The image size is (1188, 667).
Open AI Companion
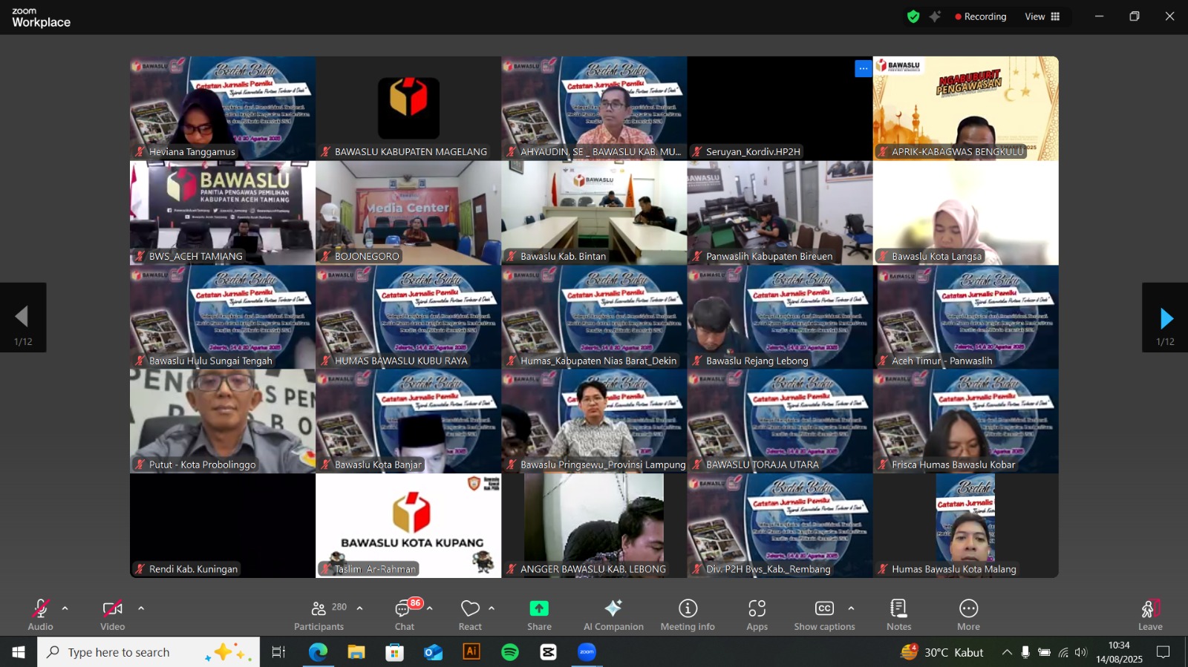coord(613,615)
